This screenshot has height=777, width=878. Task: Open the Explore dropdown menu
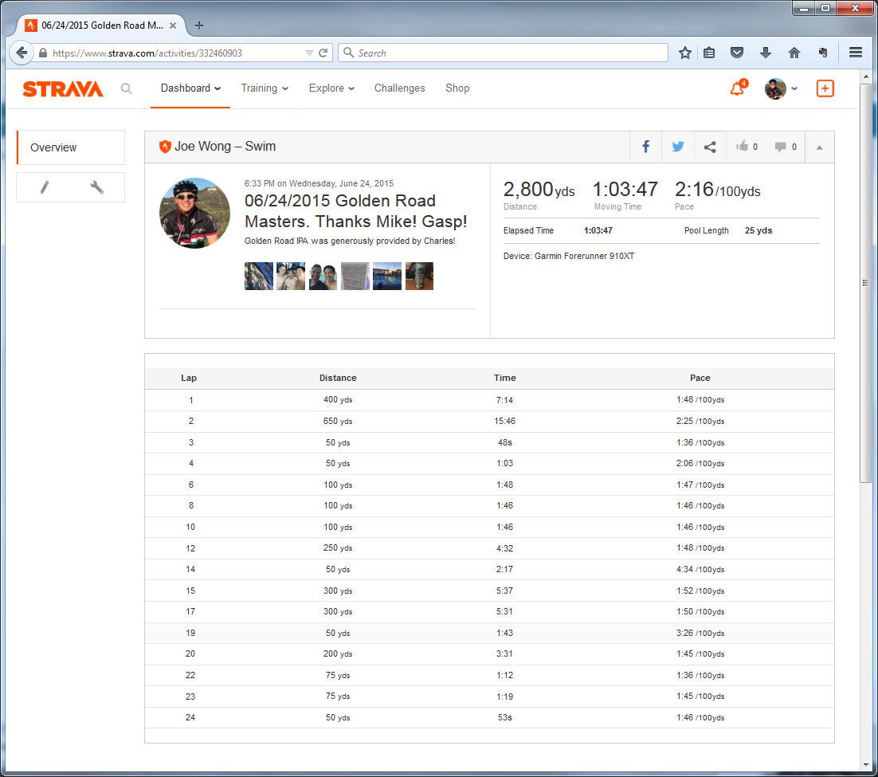(x=331, y=88)
